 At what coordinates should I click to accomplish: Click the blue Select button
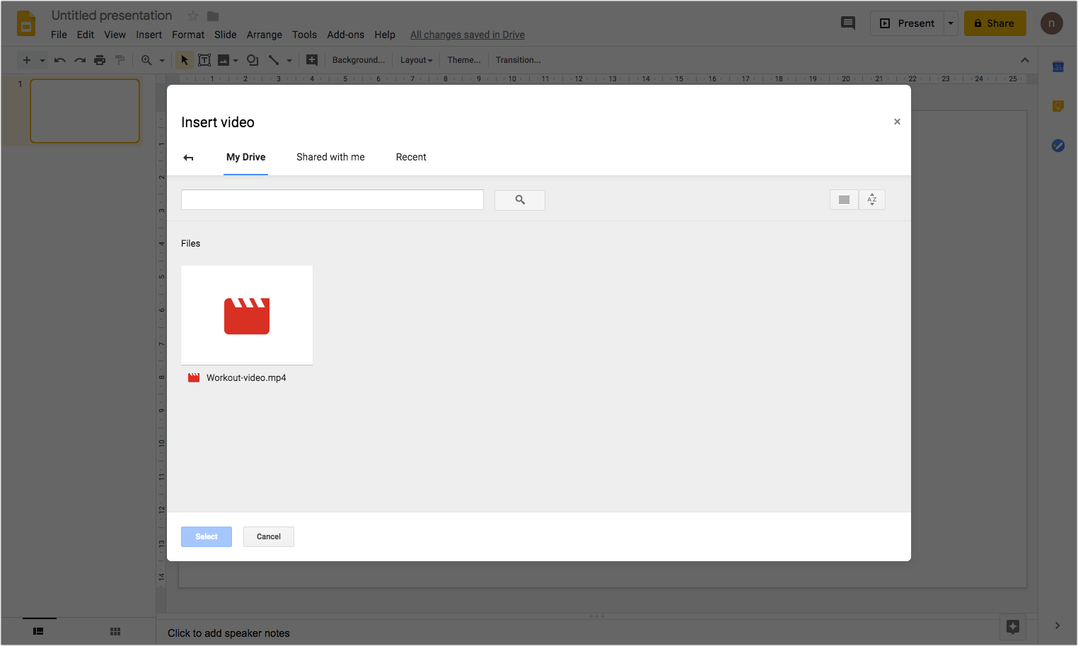point(207,536)
